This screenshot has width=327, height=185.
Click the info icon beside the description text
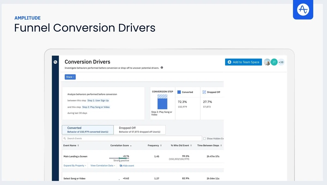tap(162, 68)
